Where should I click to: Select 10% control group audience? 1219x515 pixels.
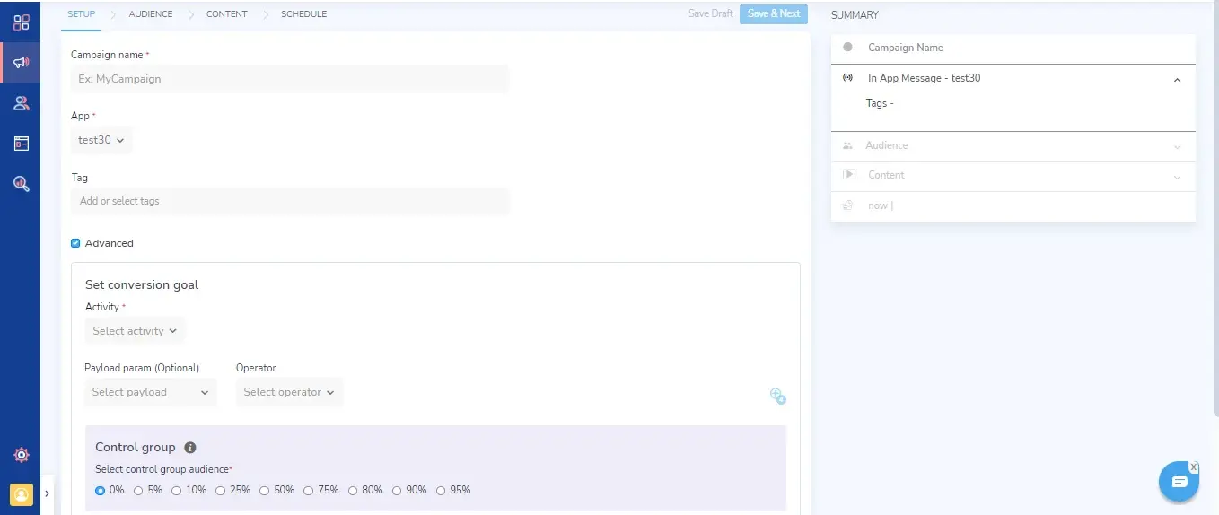(176, 491)
